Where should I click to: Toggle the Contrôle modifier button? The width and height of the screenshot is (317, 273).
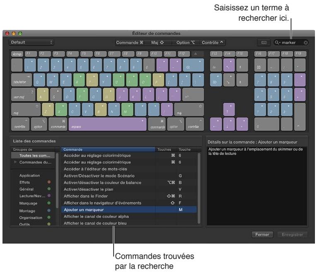tap(213, 42)
